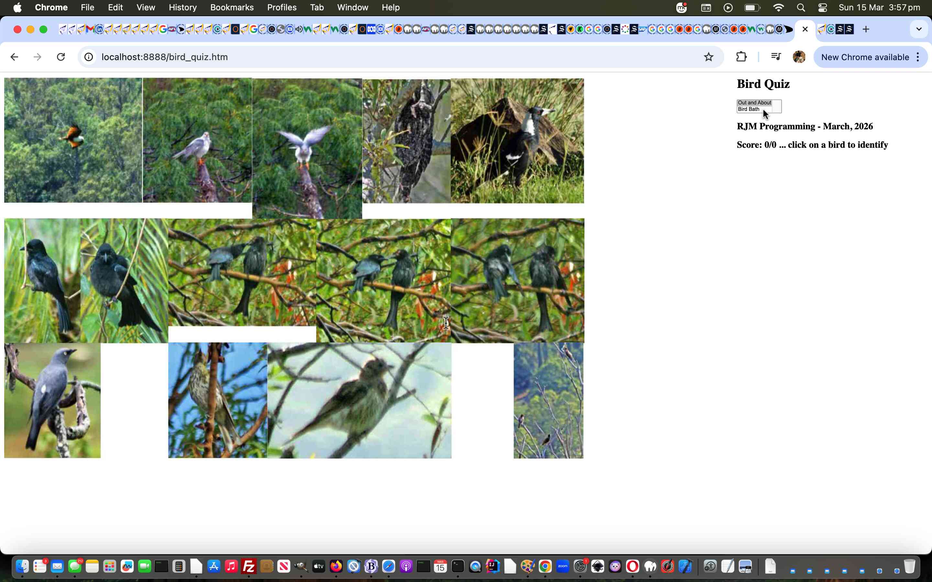Open Spotlight search from the menu bar
Screen dimensions: 932x582
[800, 7]
